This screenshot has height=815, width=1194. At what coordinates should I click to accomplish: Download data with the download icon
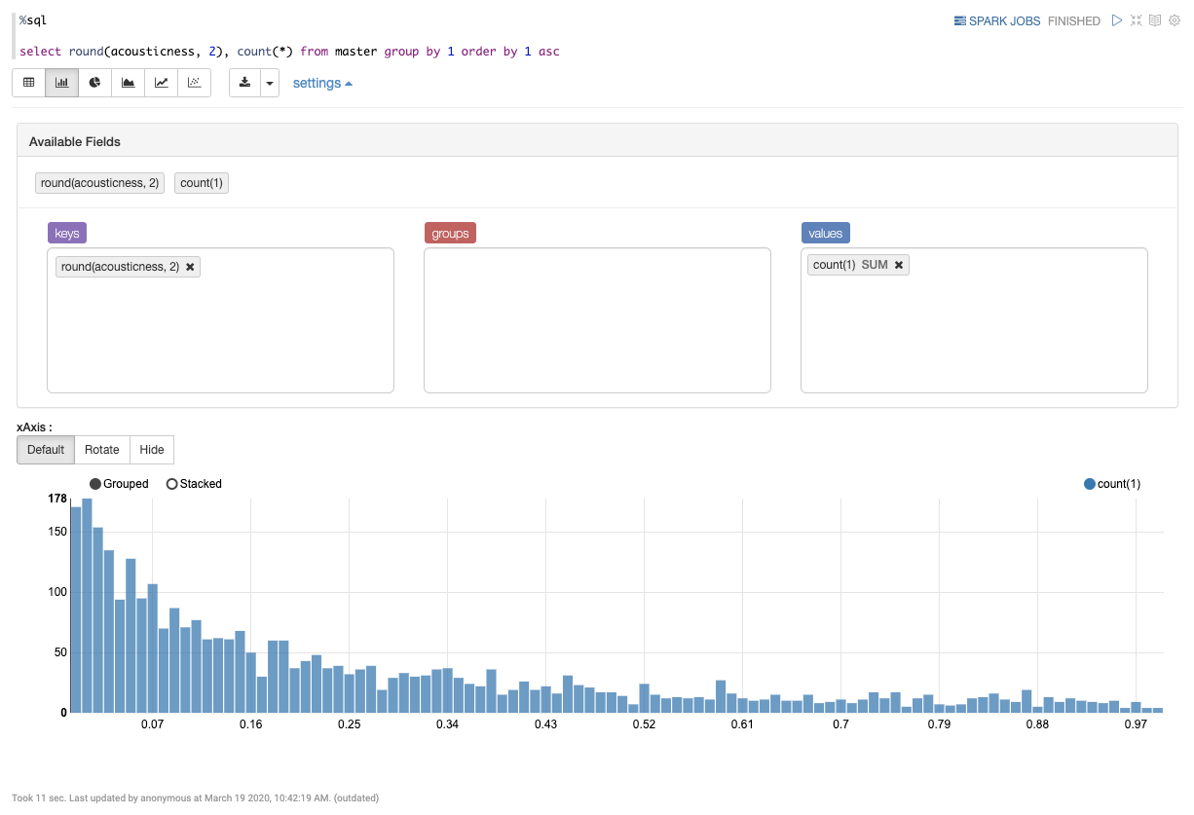pyautogui.click(x=244, y=83)
